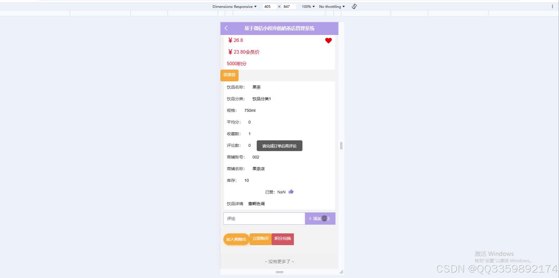Image resolution: width=559 pixels, height=278 pixels.
Task: Click the 立即购买 buy now button
Action: [260, 239]
